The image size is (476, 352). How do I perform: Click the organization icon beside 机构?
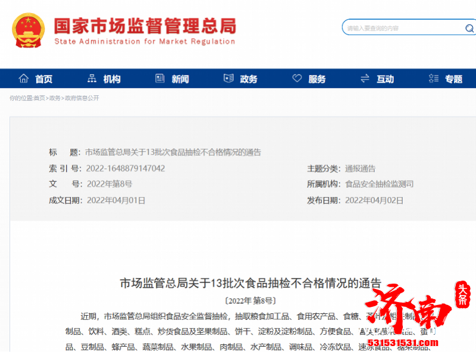(x=92, y=78)
